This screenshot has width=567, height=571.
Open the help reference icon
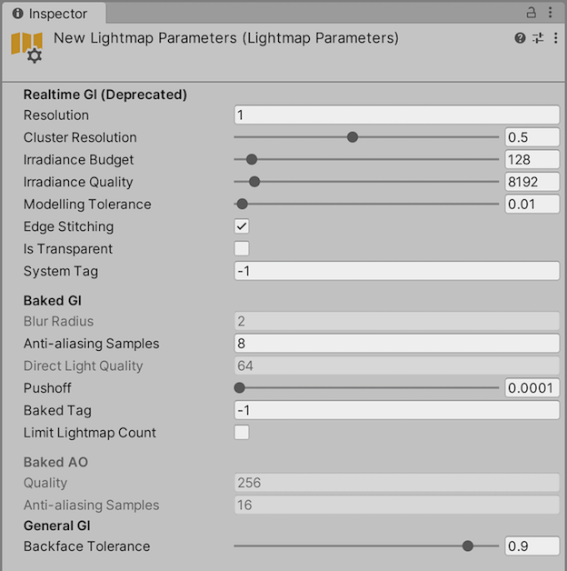(520, 38)
